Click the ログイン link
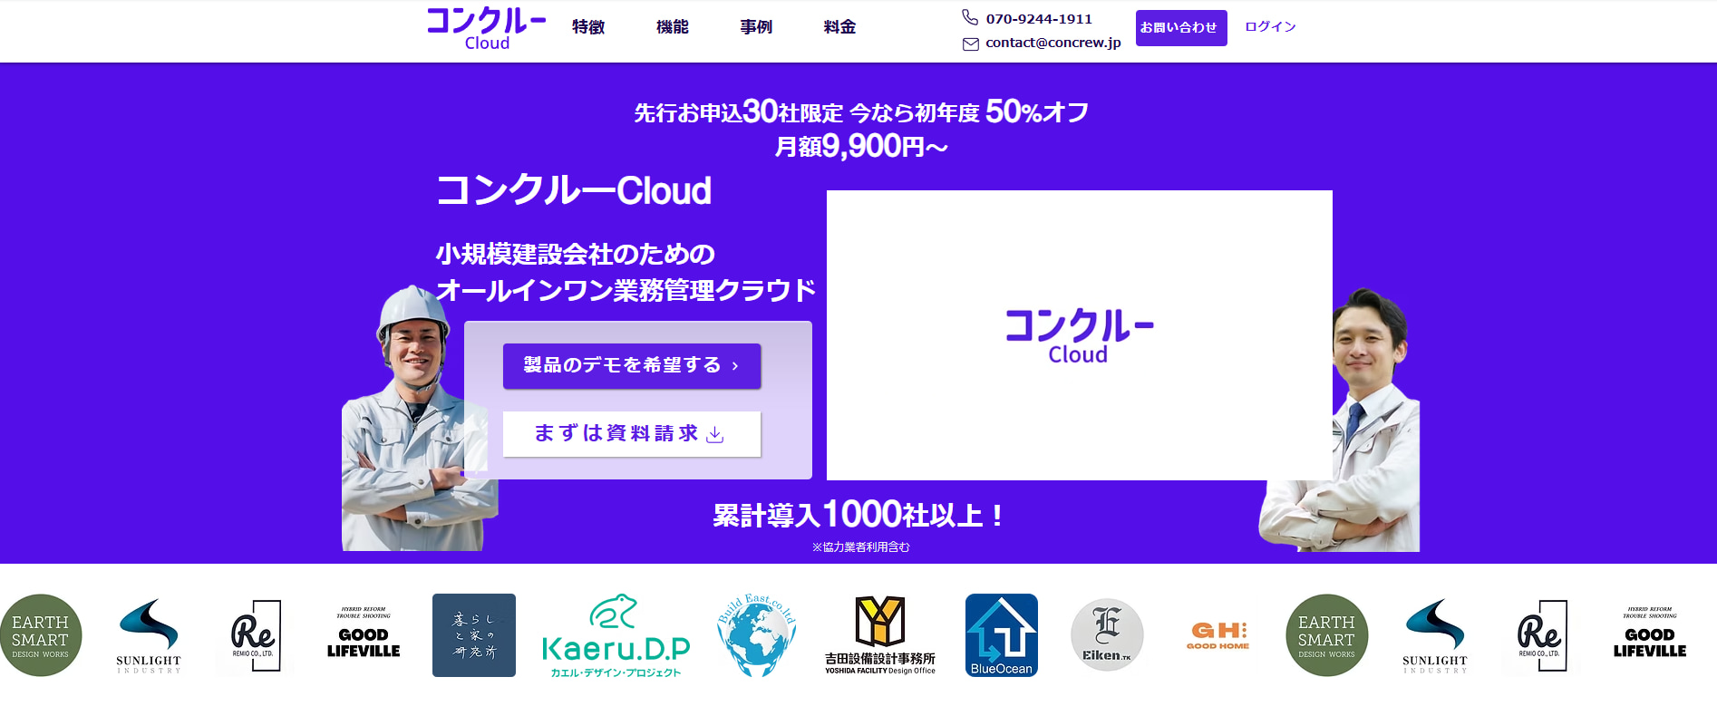 [x=1270, y=27]
